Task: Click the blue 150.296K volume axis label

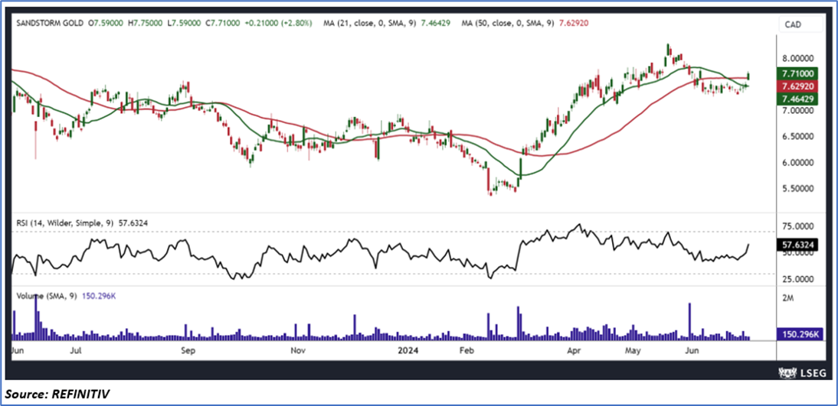Action: tap(799, 334)
